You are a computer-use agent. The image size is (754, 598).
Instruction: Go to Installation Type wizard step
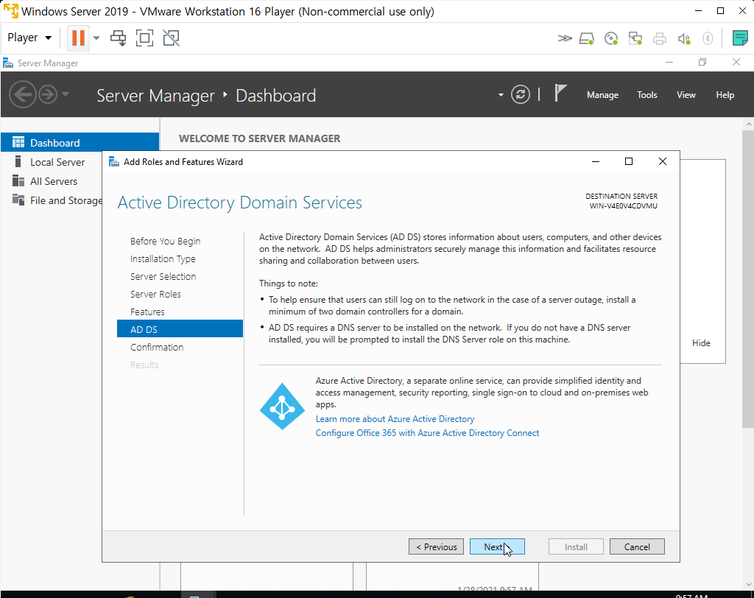point(163,258)
